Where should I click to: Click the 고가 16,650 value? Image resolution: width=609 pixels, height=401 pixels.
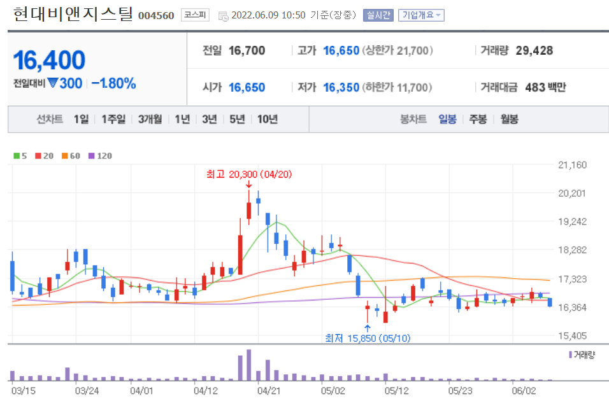pos(341,50)
